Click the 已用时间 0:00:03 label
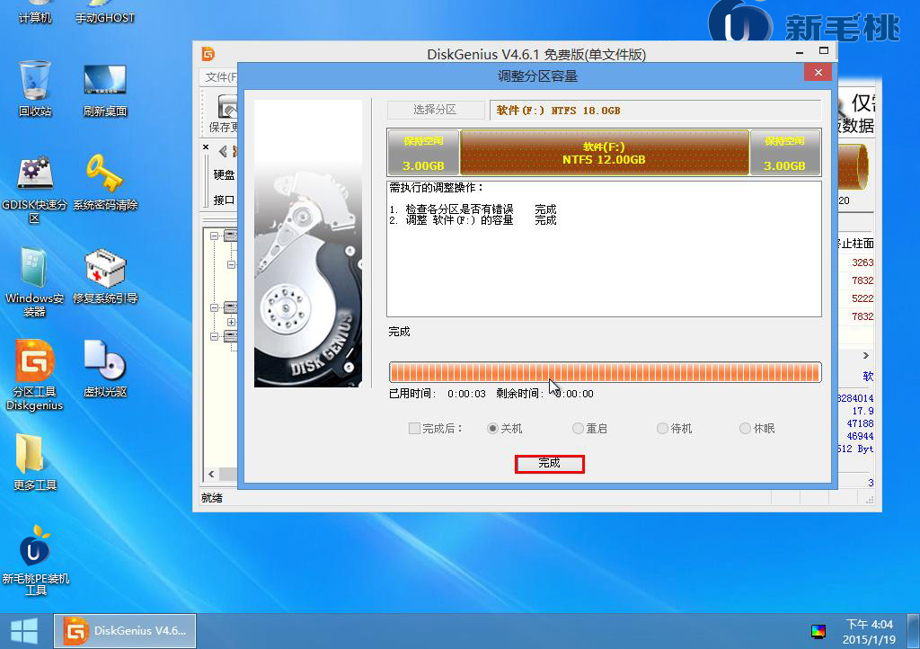920x649 pixels. [x=438, y=394]
